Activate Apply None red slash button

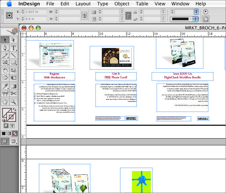pos(15,134)
